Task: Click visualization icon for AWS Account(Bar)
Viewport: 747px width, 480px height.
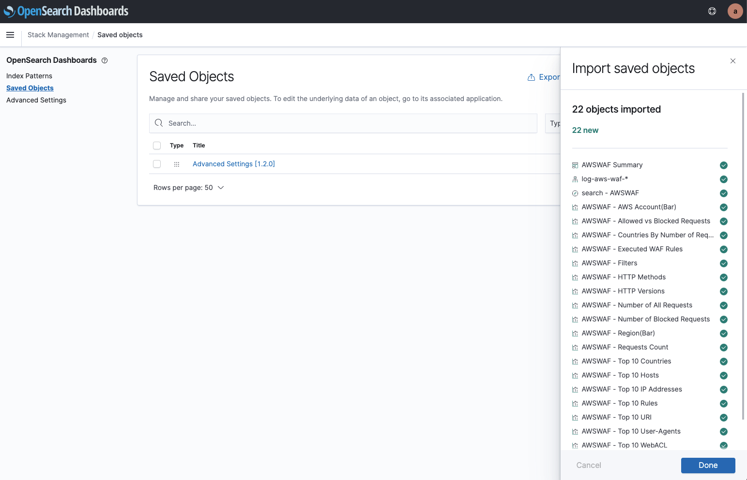Action: coord(575,207)
